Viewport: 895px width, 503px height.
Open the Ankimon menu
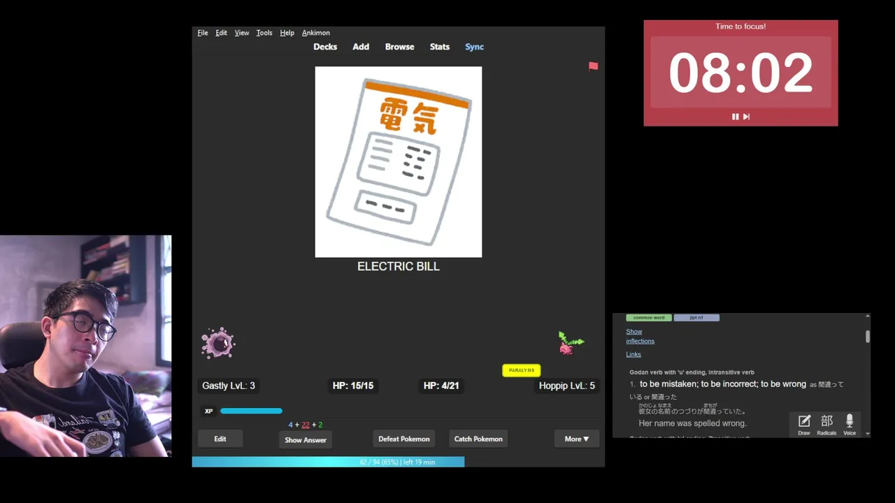[316, 33]
